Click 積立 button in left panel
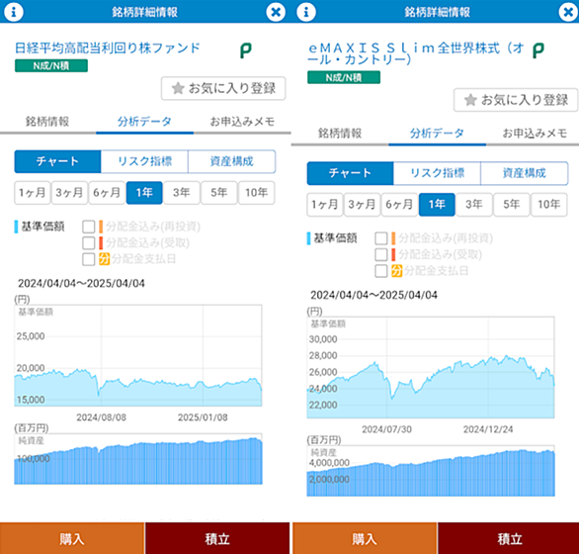This screenshot has width=579, height=554. point(217,538)
